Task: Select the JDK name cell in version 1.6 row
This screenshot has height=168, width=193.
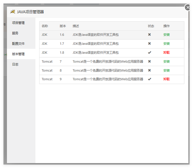Action: click(44, 35)
